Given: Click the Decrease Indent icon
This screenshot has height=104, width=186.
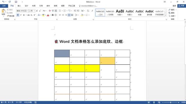Looking at the screenshot, I should click(75, 11).
